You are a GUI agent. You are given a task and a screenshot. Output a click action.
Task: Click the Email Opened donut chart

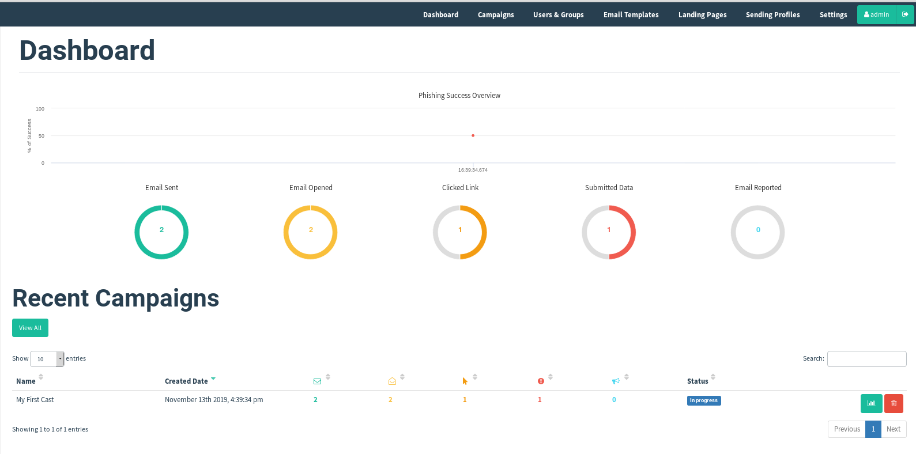[311, 232]
